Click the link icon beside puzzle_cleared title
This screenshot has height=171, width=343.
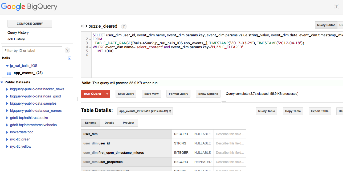[84, 26]
